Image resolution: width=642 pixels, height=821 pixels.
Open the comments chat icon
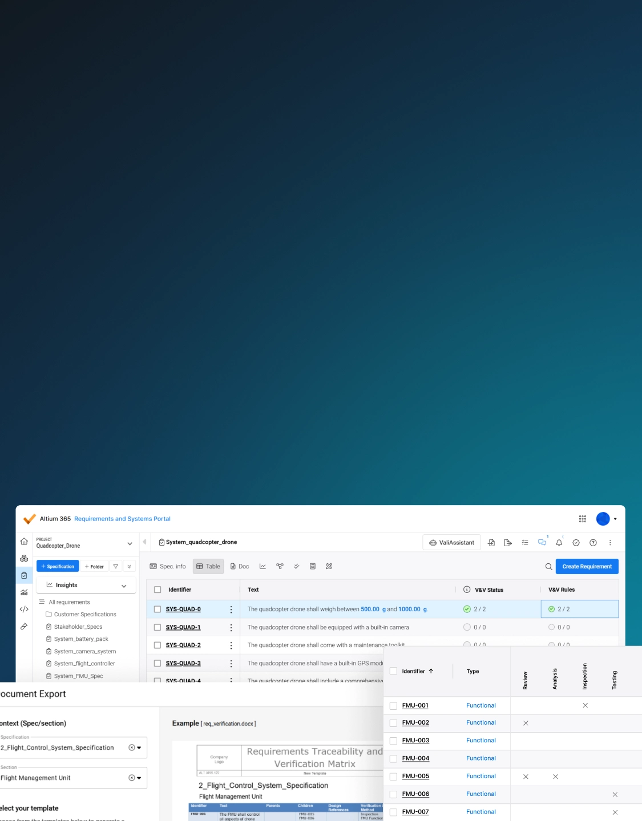point(542,543)
